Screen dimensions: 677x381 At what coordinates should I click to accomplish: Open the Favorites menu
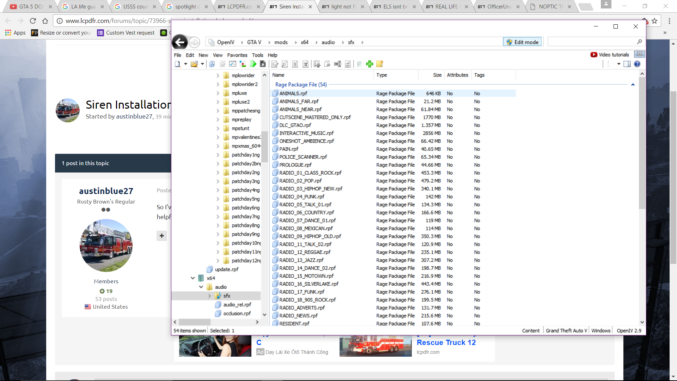pyautogui.click(x=237, y=55)
